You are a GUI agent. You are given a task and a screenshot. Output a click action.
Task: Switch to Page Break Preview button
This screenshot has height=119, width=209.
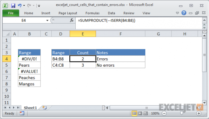tap(146, 113)
